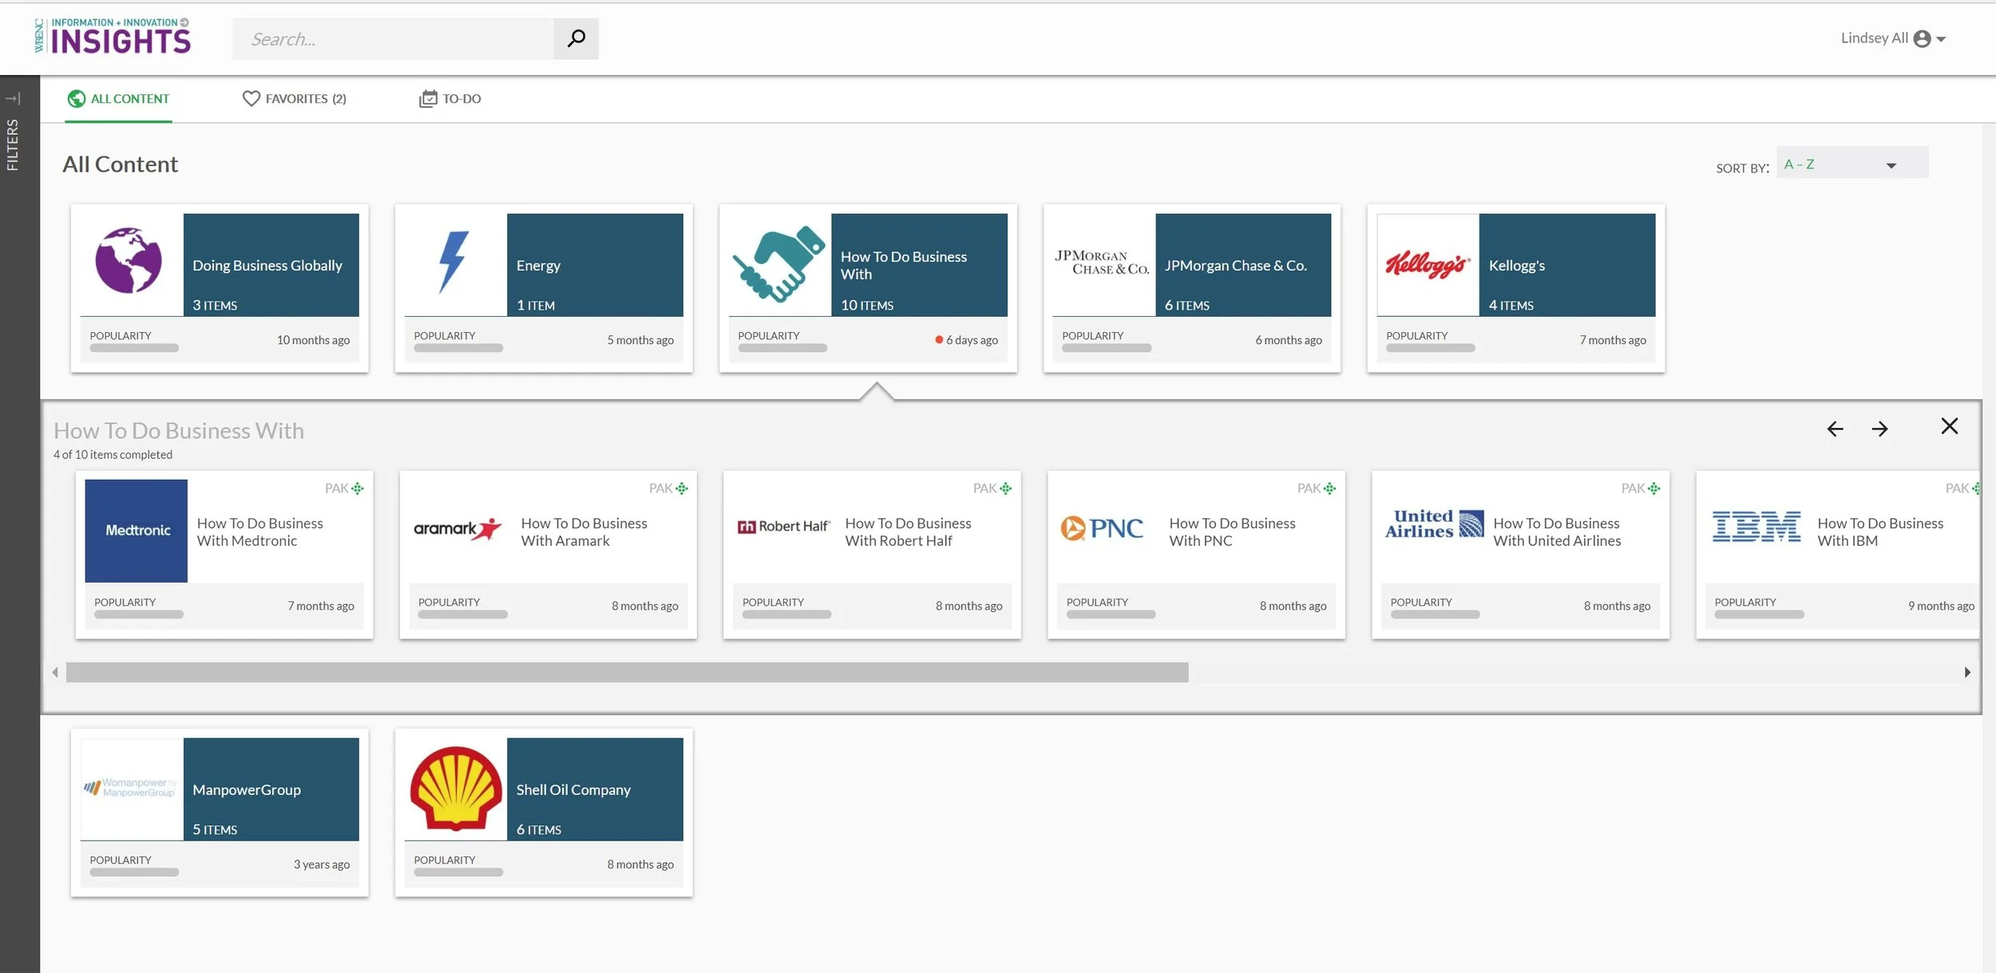Go to previous pak with left arrow
Image resolution: width=1996 pixels, height=973 pixels.
coord(1835,429)
